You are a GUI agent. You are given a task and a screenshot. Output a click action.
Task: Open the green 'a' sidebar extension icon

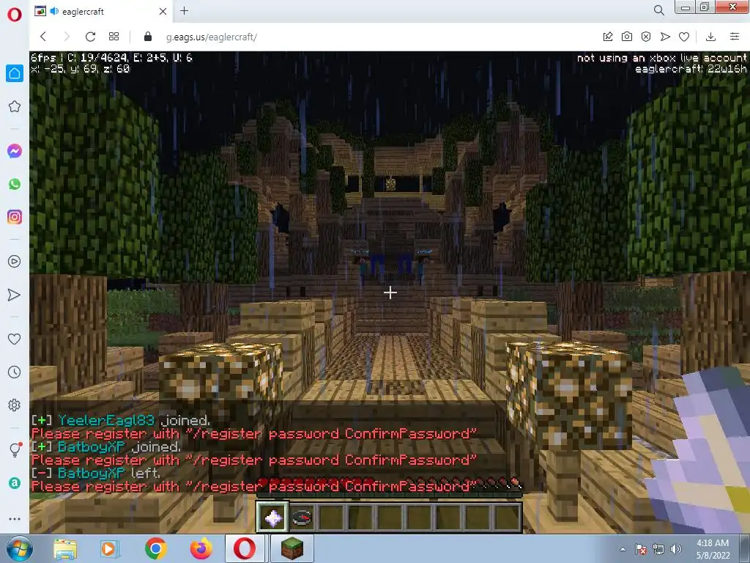tap(15, 483)
